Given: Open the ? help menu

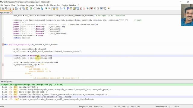Looking at the screenshot, I should click(78, 5).
